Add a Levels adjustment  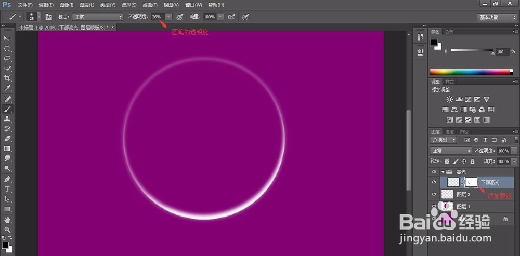[459, 99]
